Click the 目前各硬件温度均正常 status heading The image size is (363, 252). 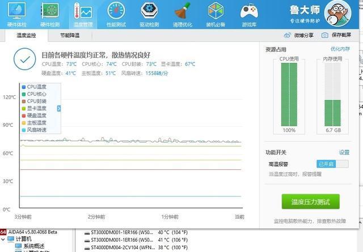point(96,55)
